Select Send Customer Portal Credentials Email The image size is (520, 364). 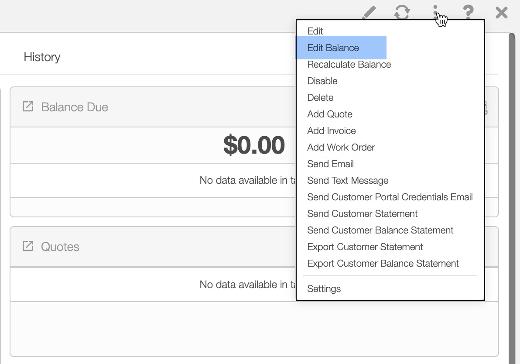click(390, 197)
